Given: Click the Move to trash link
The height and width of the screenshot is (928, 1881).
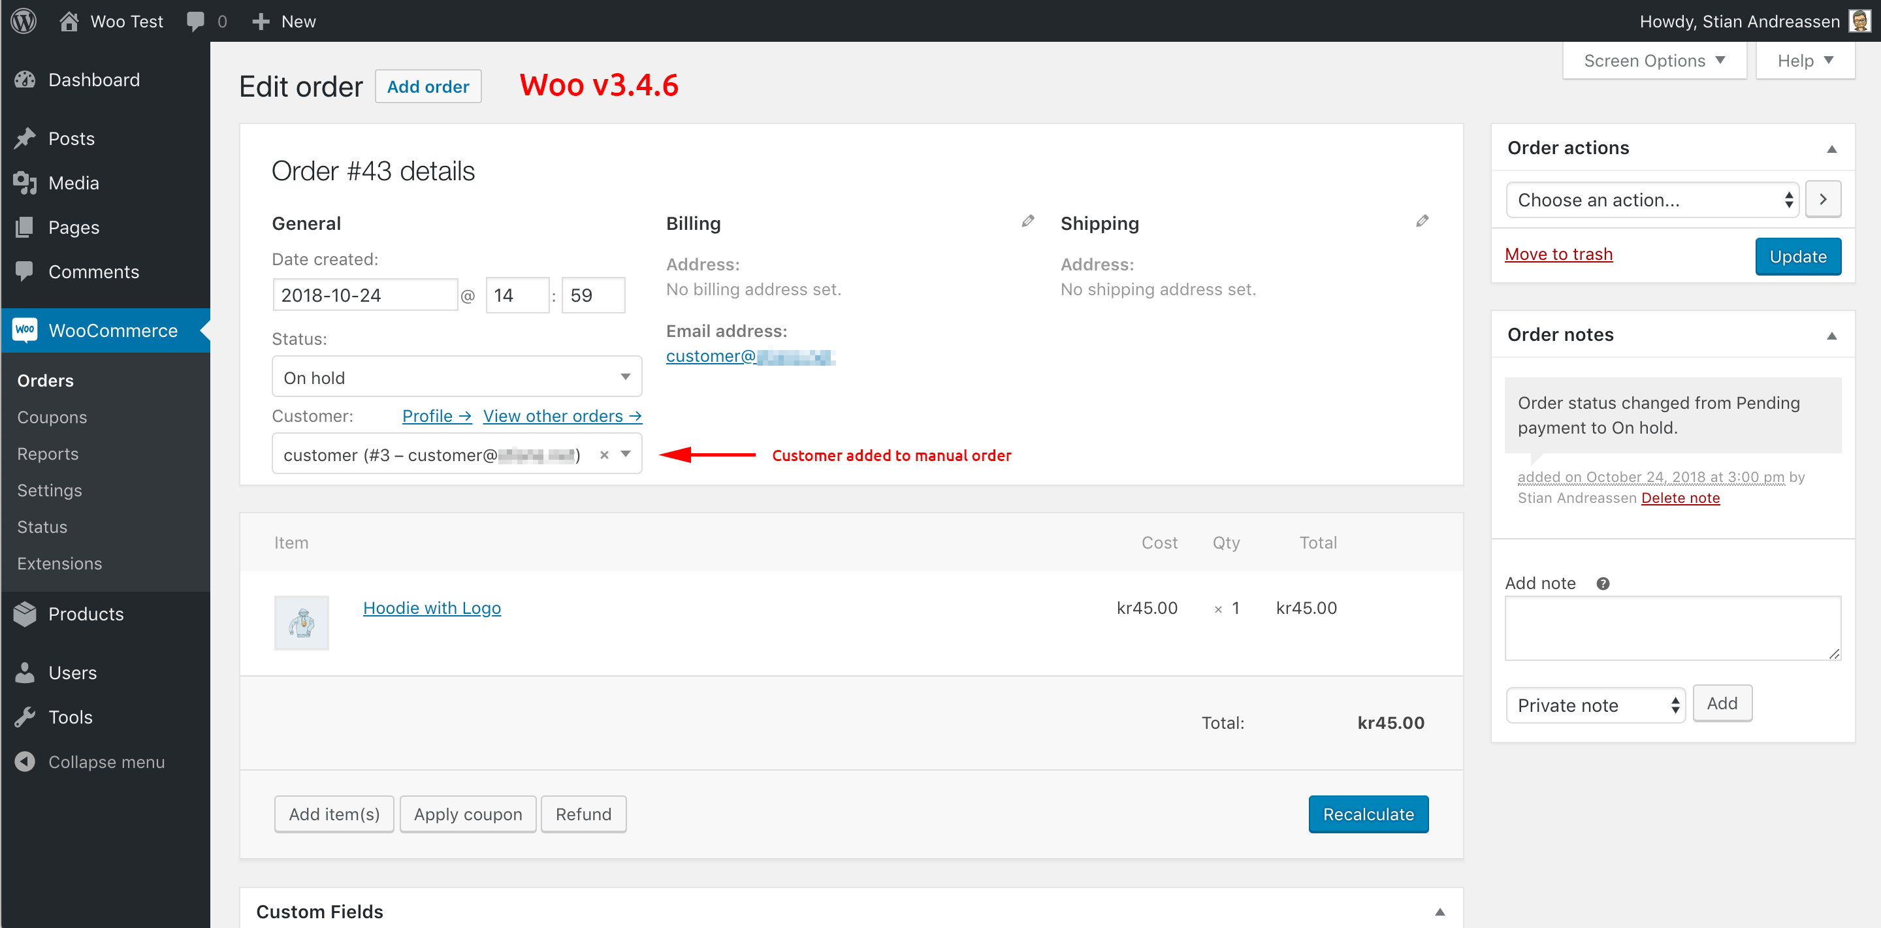Looking at the screenshot, I should click(1558, 253).
